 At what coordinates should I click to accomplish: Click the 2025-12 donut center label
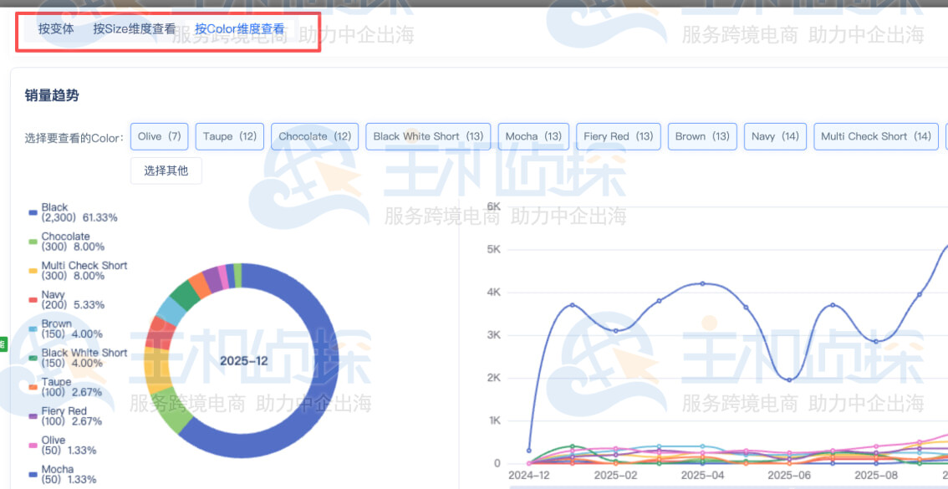(x=243, y=361)
